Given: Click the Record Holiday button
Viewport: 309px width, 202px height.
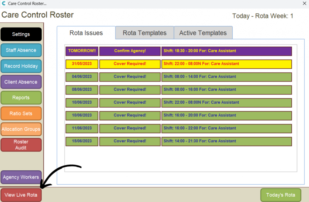Looking at the screenshot, I should tap(21, 66).
